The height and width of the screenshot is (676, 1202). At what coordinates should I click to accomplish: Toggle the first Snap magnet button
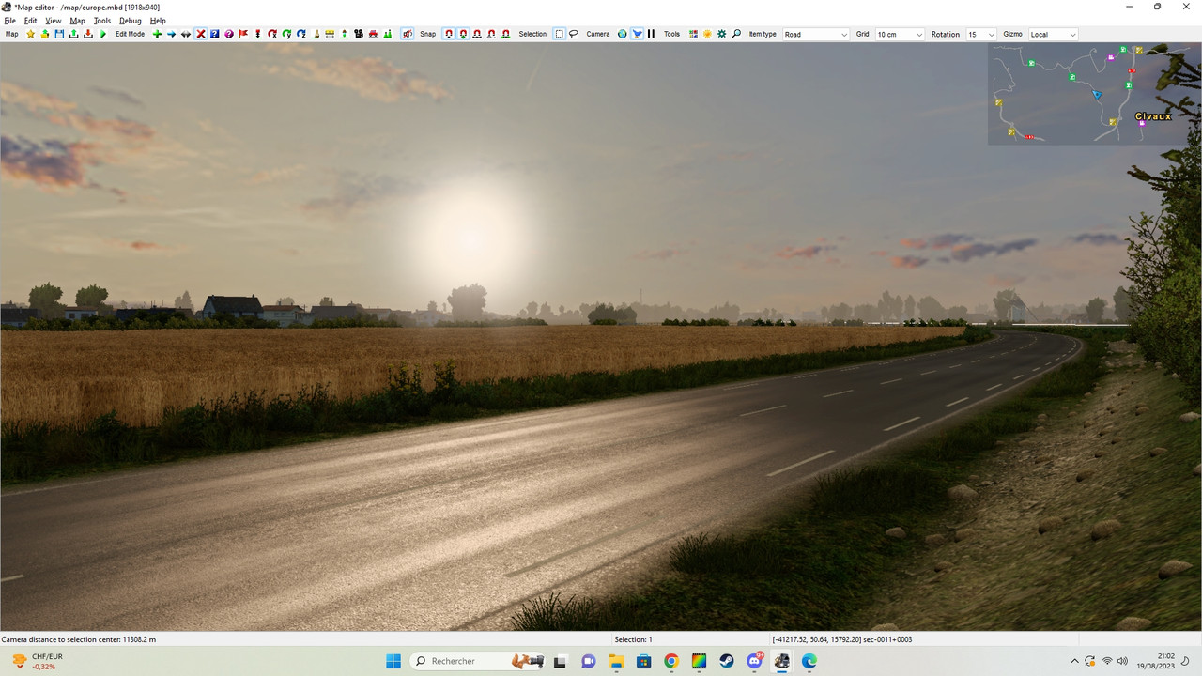point(449,34)
